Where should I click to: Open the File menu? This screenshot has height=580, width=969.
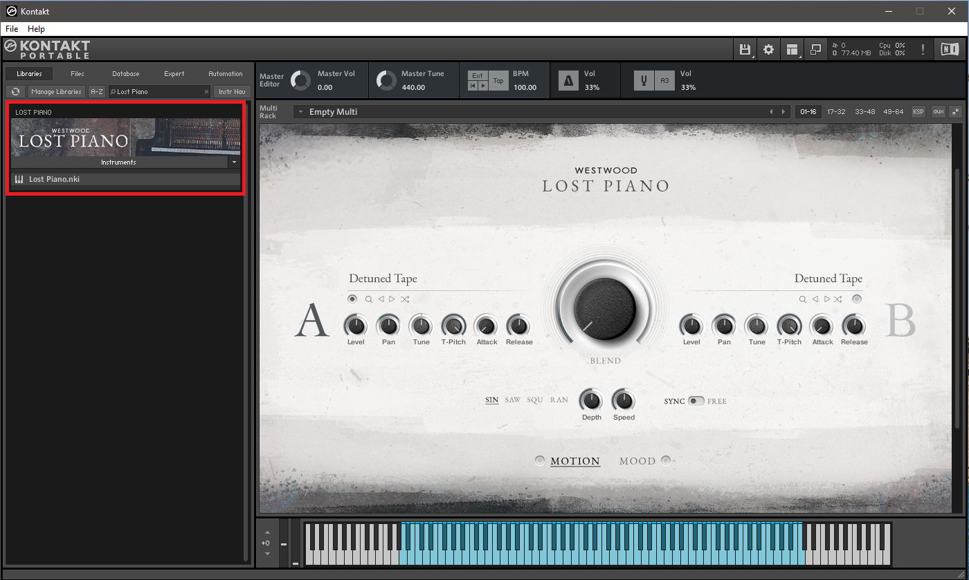pyautogui.click(x=12, y=29)
